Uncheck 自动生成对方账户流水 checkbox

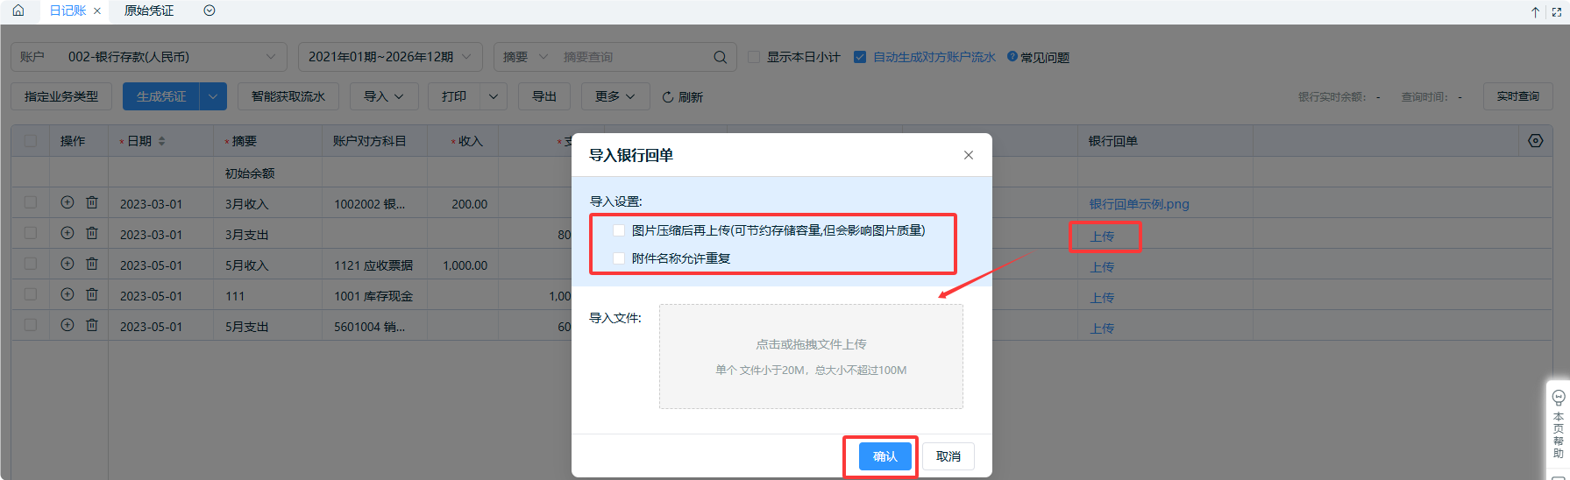(860, 57)
